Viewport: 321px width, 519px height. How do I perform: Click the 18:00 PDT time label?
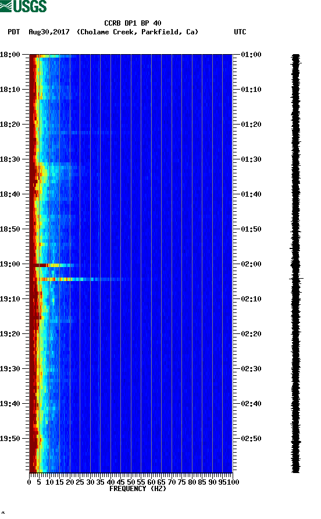coord(10,55)
